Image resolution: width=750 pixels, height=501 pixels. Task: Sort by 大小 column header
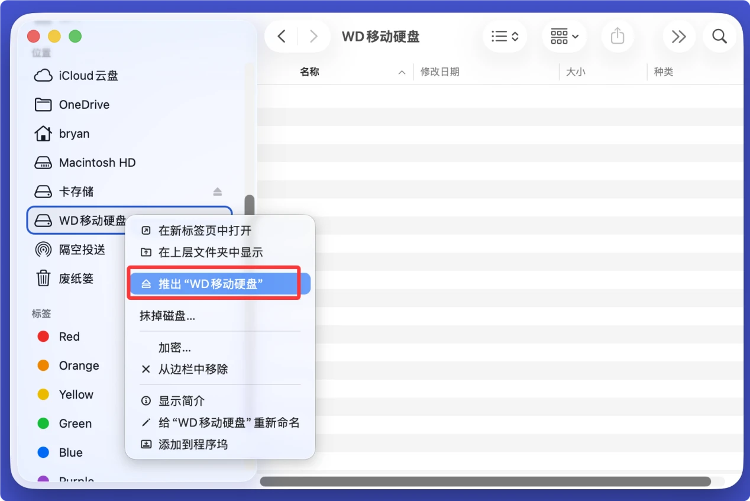[x=576, y=72]
